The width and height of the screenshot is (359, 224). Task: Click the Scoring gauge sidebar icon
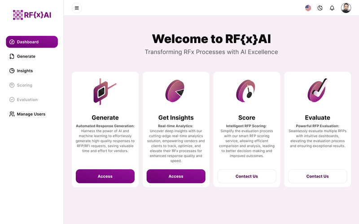(12, 85)
